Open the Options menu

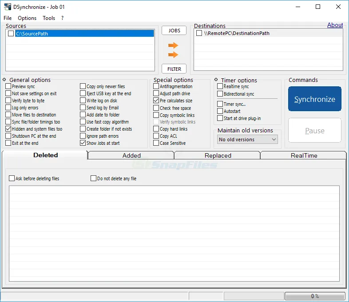point(27,18)
